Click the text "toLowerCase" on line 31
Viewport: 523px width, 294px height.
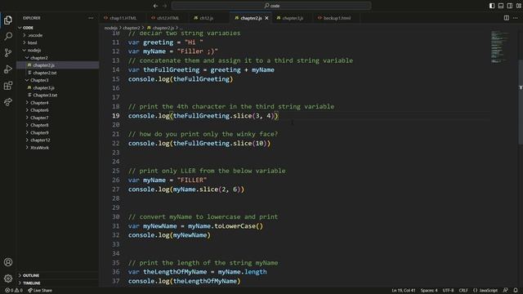[x=235, y=226]
